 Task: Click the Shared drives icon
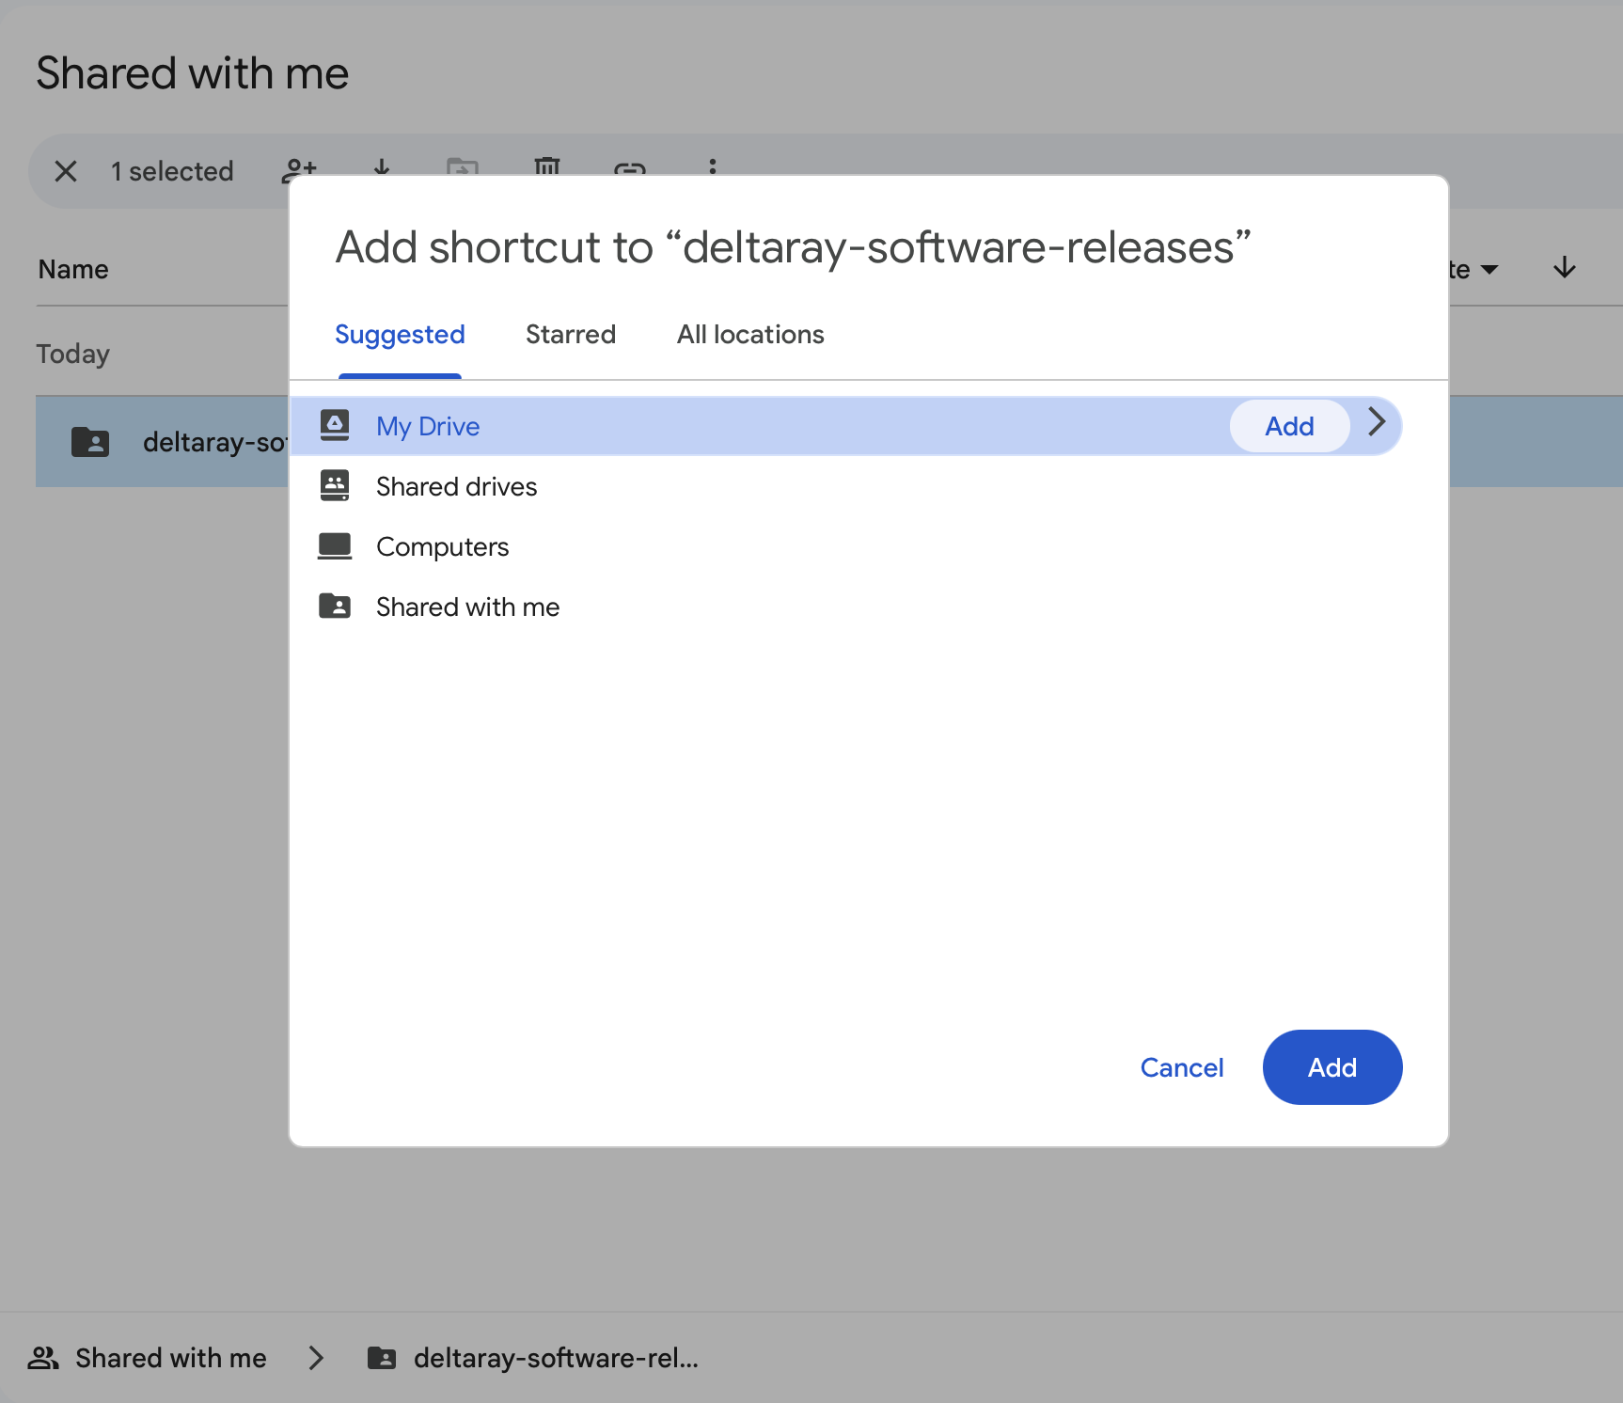tap(336, 485)
